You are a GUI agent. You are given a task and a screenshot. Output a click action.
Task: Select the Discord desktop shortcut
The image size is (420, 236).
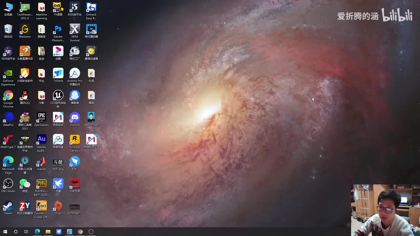coord(74,120)
